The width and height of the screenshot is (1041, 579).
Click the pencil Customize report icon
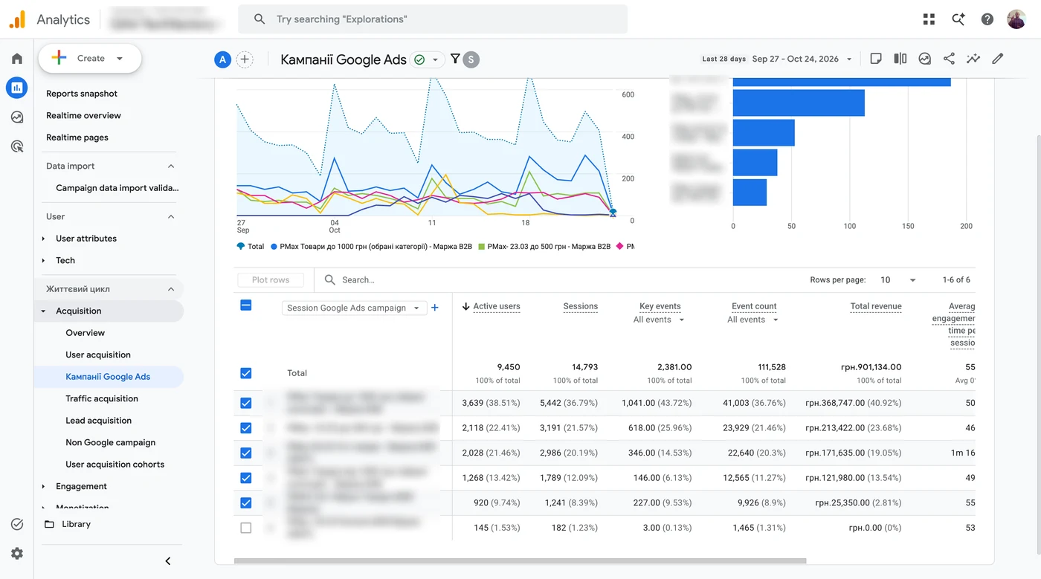tap(998, 59)
